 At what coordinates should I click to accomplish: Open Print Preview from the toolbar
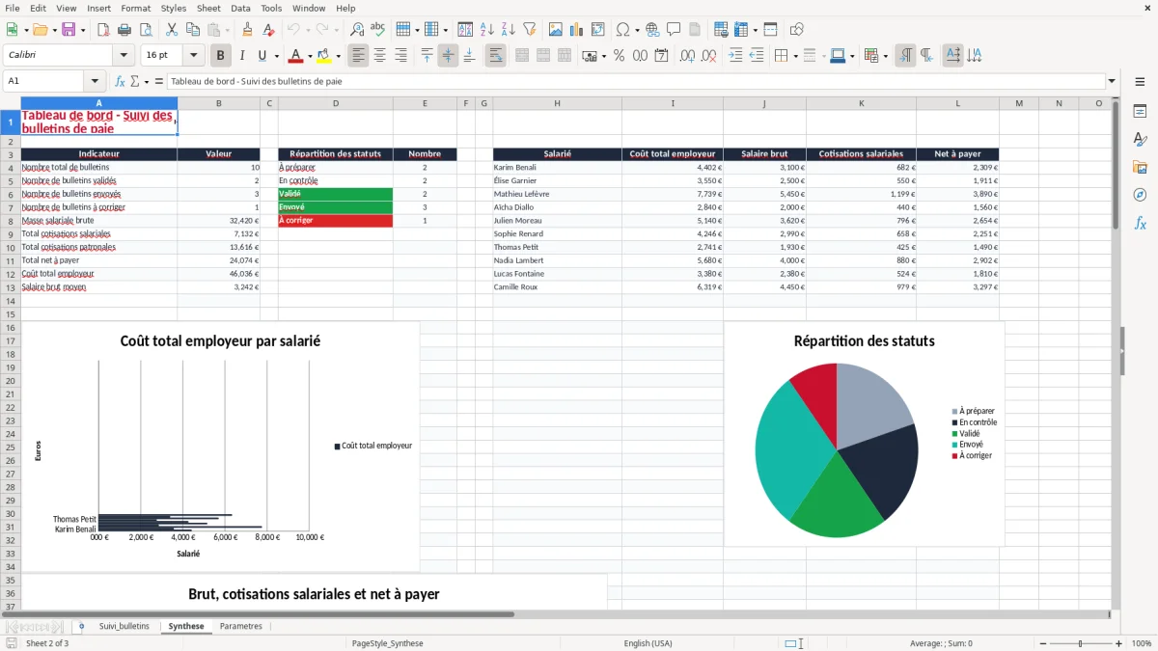146,30
